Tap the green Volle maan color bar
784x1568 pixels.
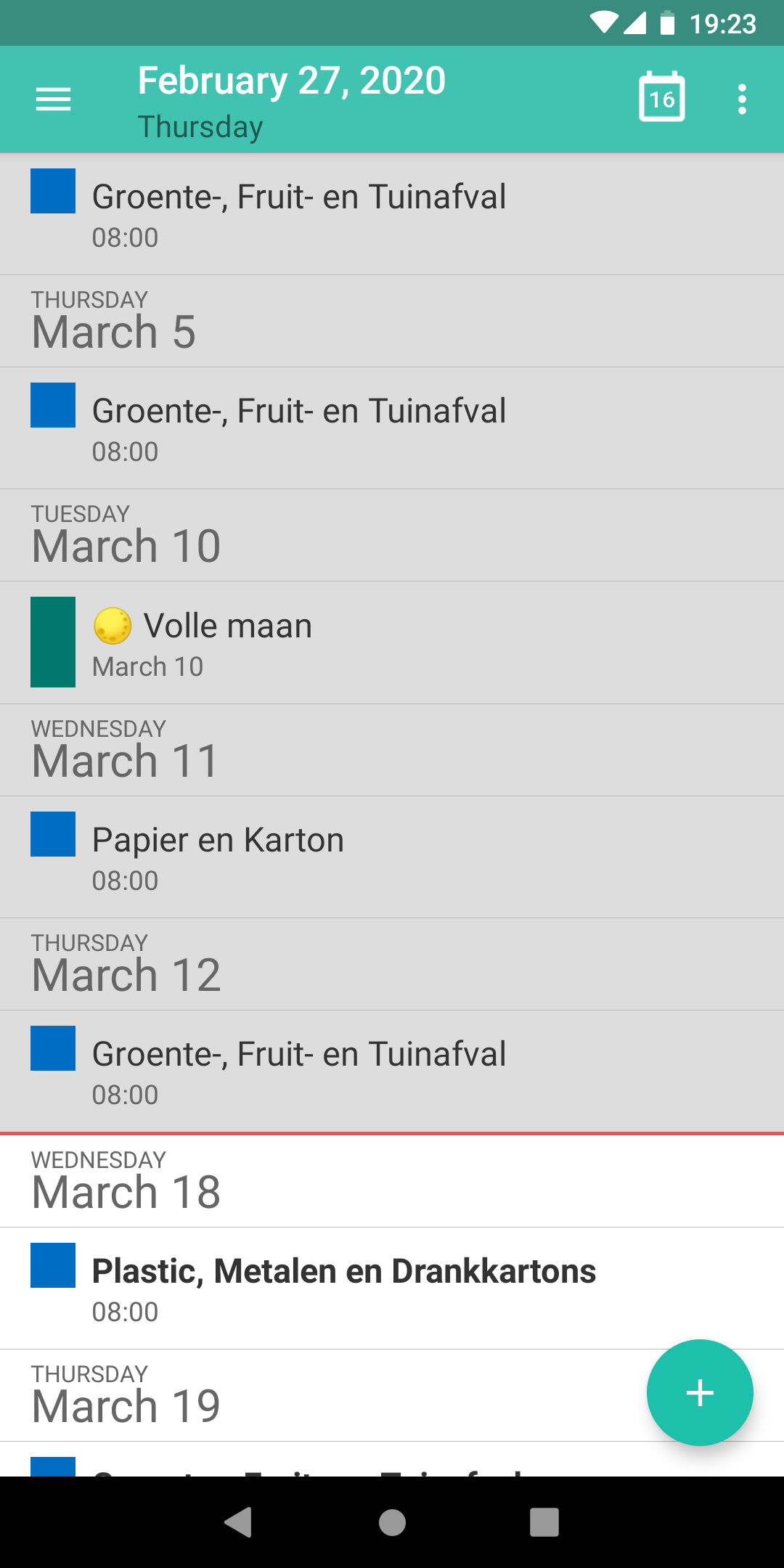coord(53,642)
